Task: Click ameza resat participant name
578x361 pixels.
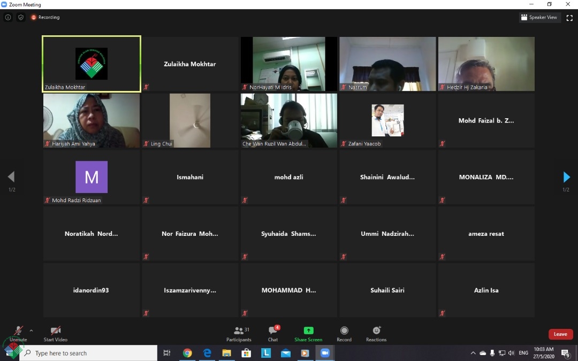Action: (x=486, y=234)
